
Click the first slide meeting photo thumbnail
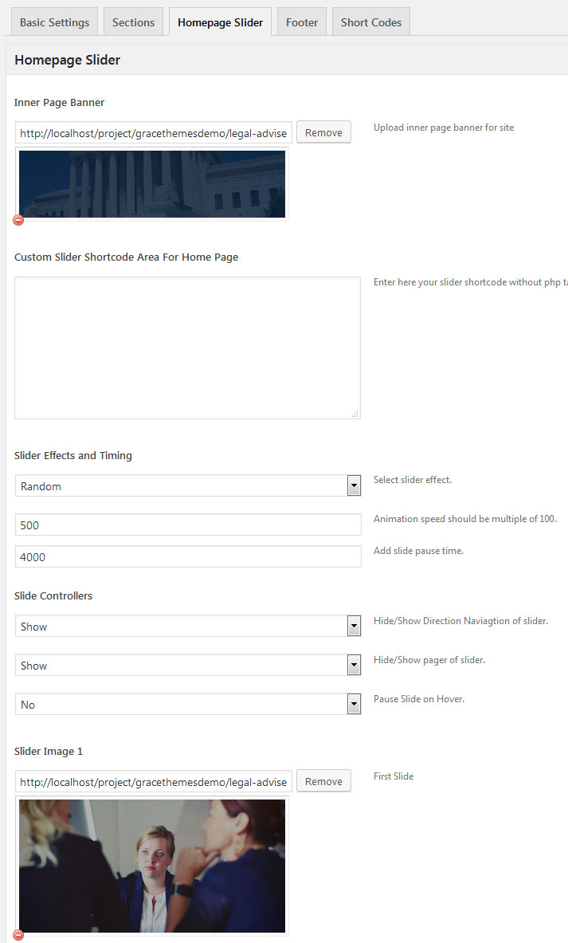152,866
